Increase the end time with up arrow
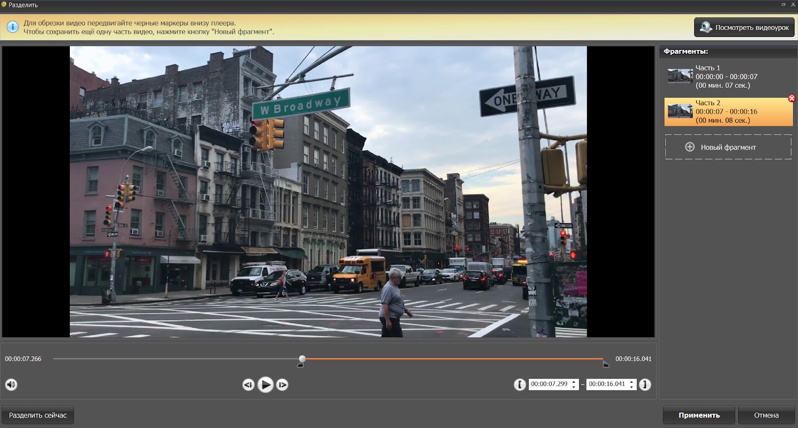Screen dimensions: 798x428 coord(632,382)
